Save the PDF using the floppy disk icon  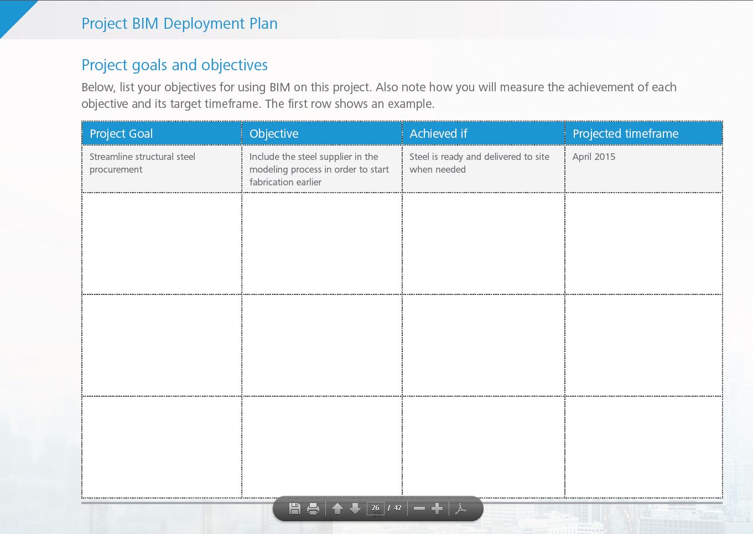[x=295, y=509]
